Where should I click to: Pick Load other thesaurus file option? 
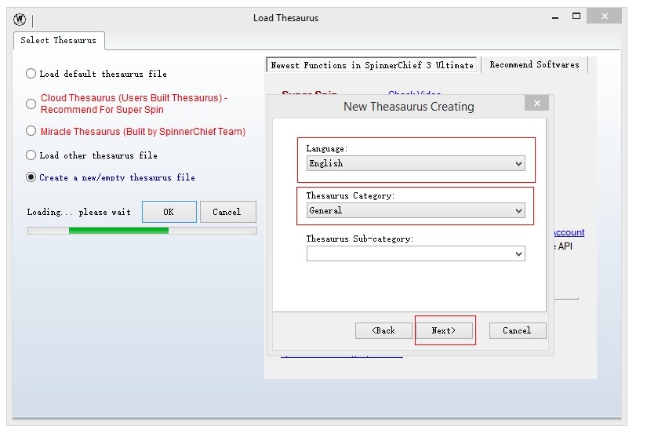point(31,155)
